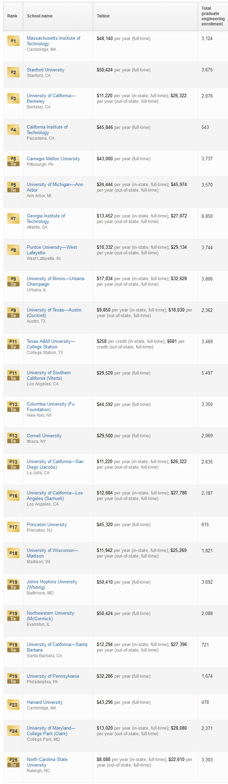The width and height of the screenshot is (228, 784).
Task: Open Texas A&M University—College Station link
Action: click(51, 344)
